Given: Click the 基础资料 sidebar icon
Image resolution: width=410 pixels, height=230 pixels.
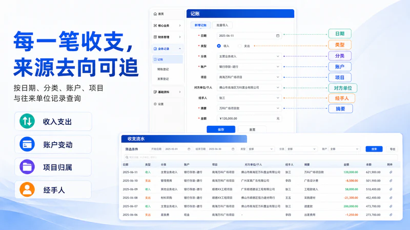Looking at the screenshot, I should point(155,92).
